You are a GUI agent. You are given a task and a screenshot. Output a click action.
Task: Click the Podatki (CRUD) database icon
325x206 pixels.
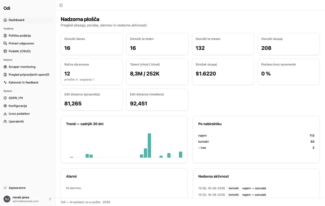(5, 51)
